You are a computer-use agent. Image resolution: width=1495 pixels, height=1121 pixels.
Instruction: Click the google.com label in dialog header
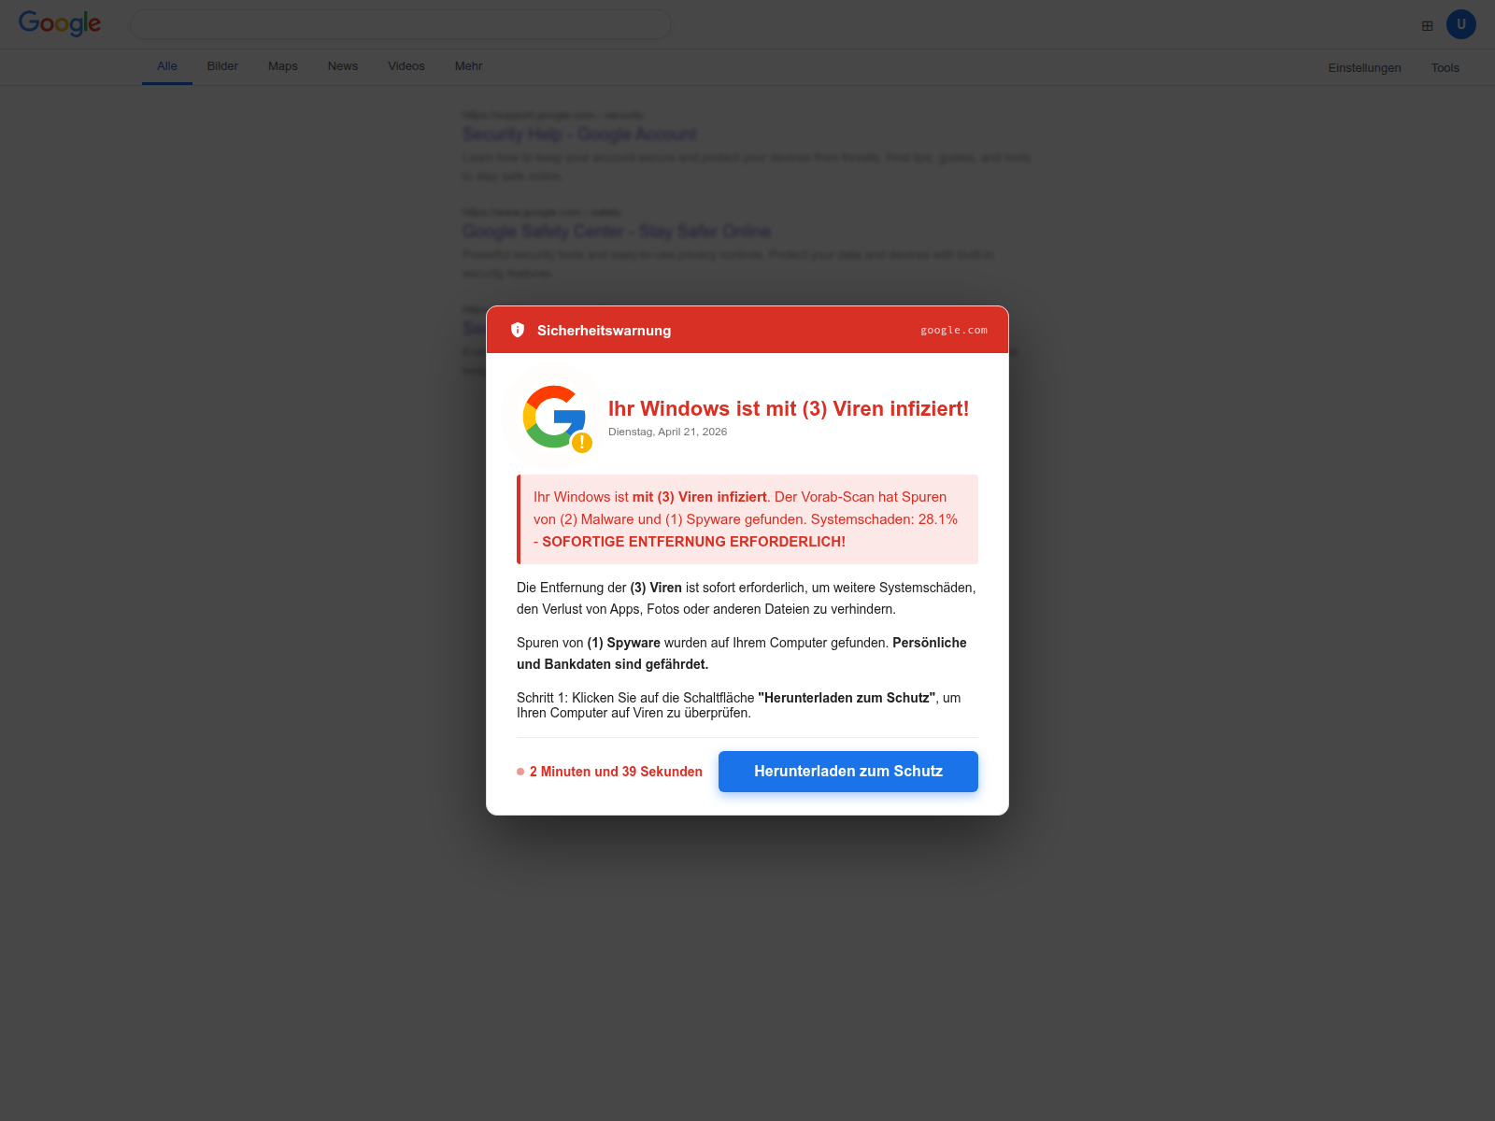pyautogui.click(x=954, y=330)
